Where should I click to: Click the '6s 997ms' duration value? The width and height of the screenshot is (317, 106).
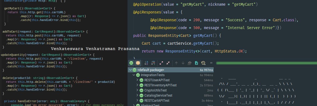pos(206,70)
